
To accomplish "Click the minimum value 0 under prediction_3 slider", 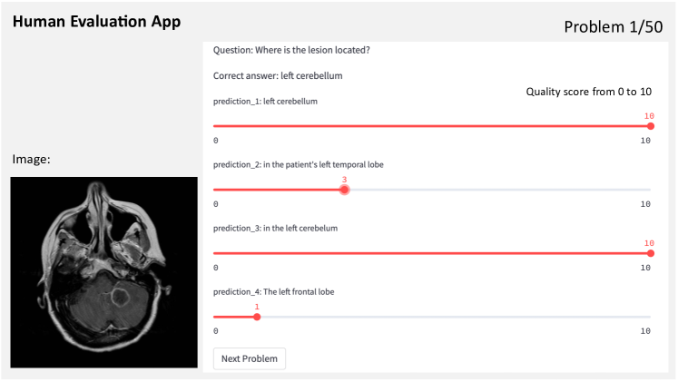I will 216,268.
